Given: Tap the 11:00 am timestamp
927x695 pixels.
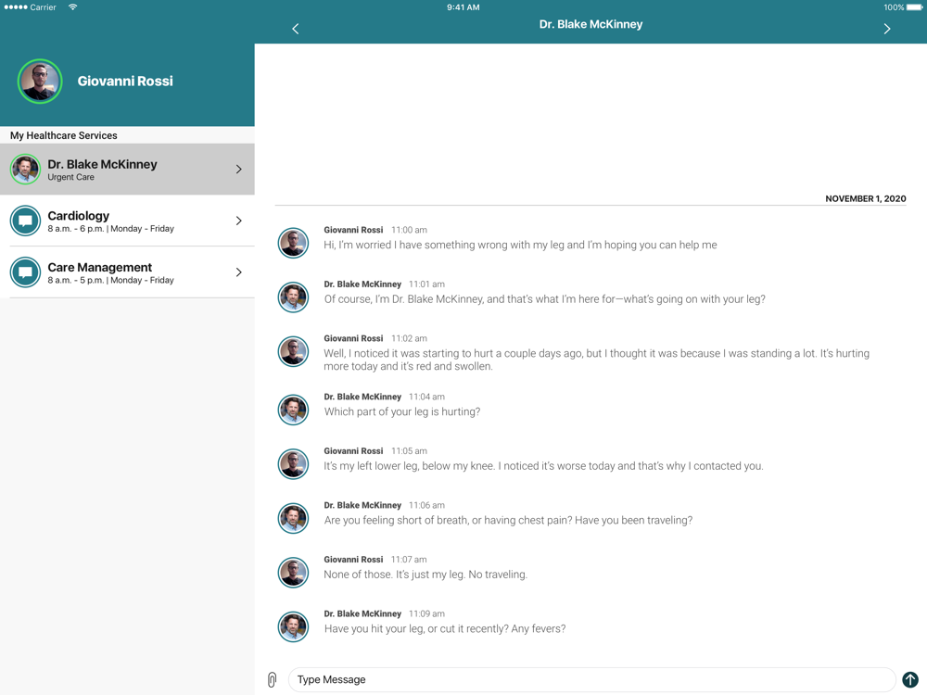Looking at the screenshot, I should coord(409,230).
